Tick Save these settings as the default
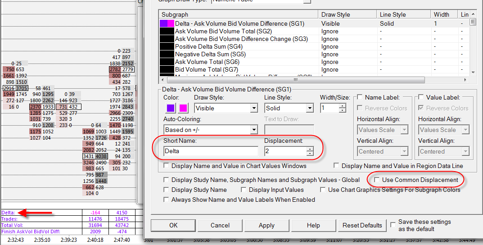Image resolution: width=483 pixels, height=245 pixels. pos(393,225)
